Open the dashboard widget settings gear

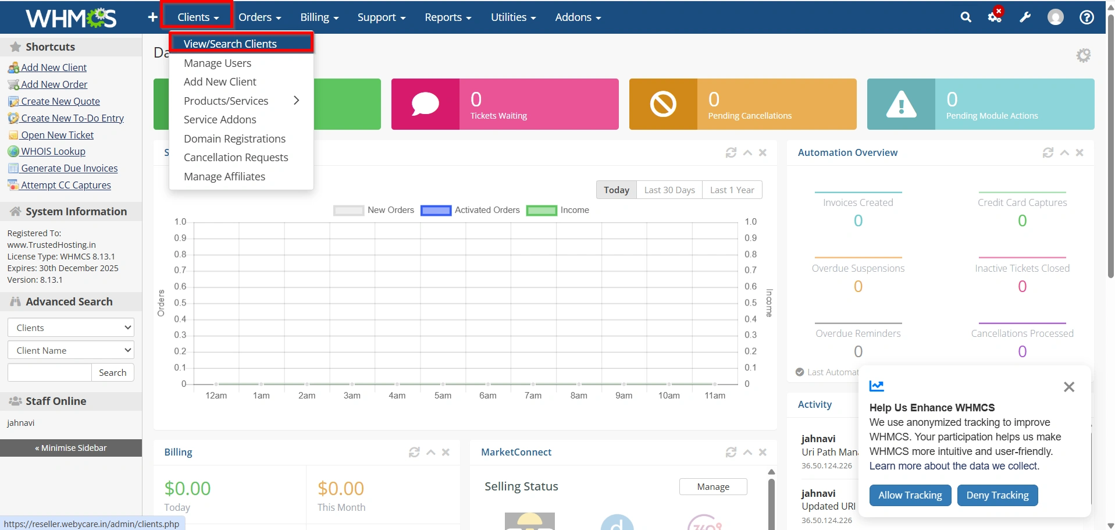(1083, 55)
